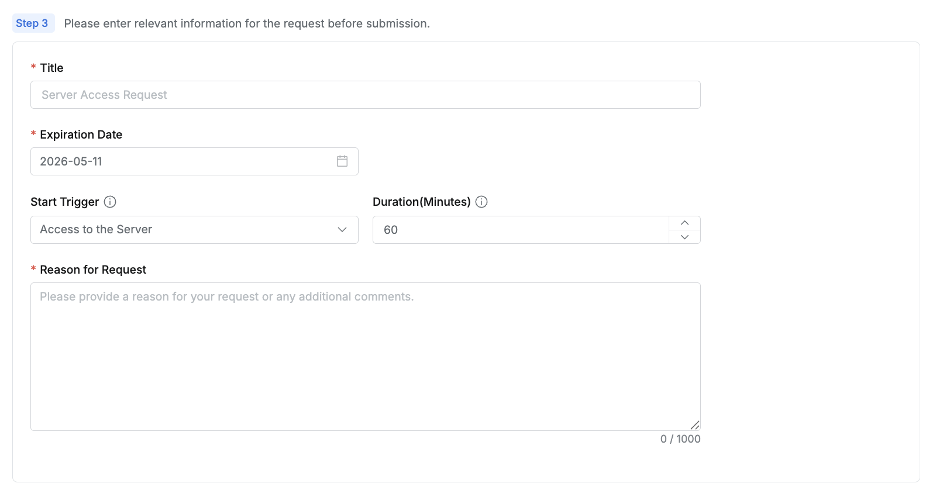The image size is (936, 490).
Task: Click the Duration field showing 60
Action: click(x=521, y=230)
